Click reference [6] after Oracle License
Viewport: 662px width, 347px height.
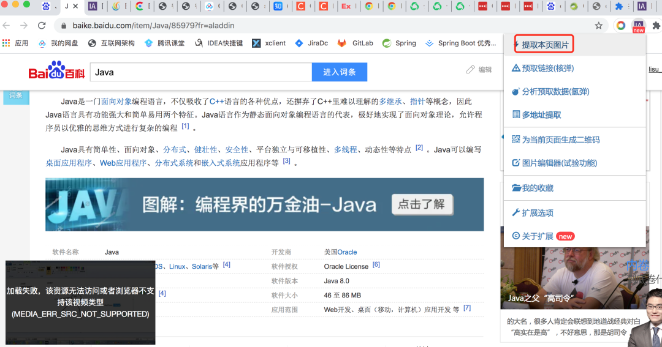[x=376, y=265]
